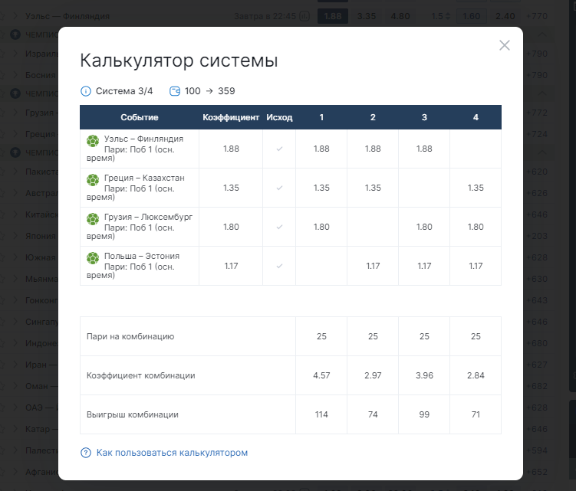Viewport: 576px width, 491px height.
Task: Click the 'Пари на комбинацию' row label
Action: [x=130, y=336]
